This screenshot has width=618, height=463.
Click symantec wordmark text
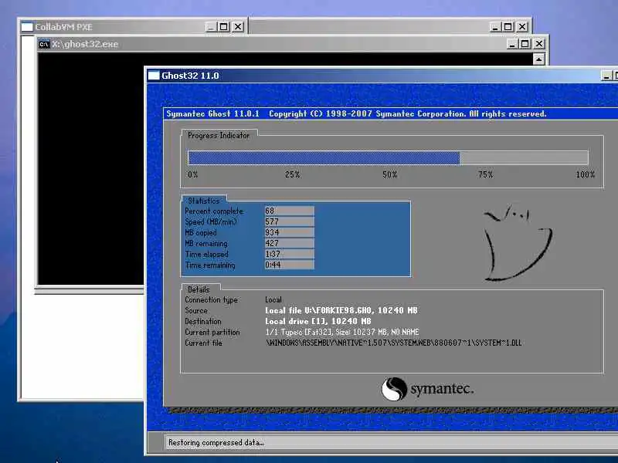[442, 389]
